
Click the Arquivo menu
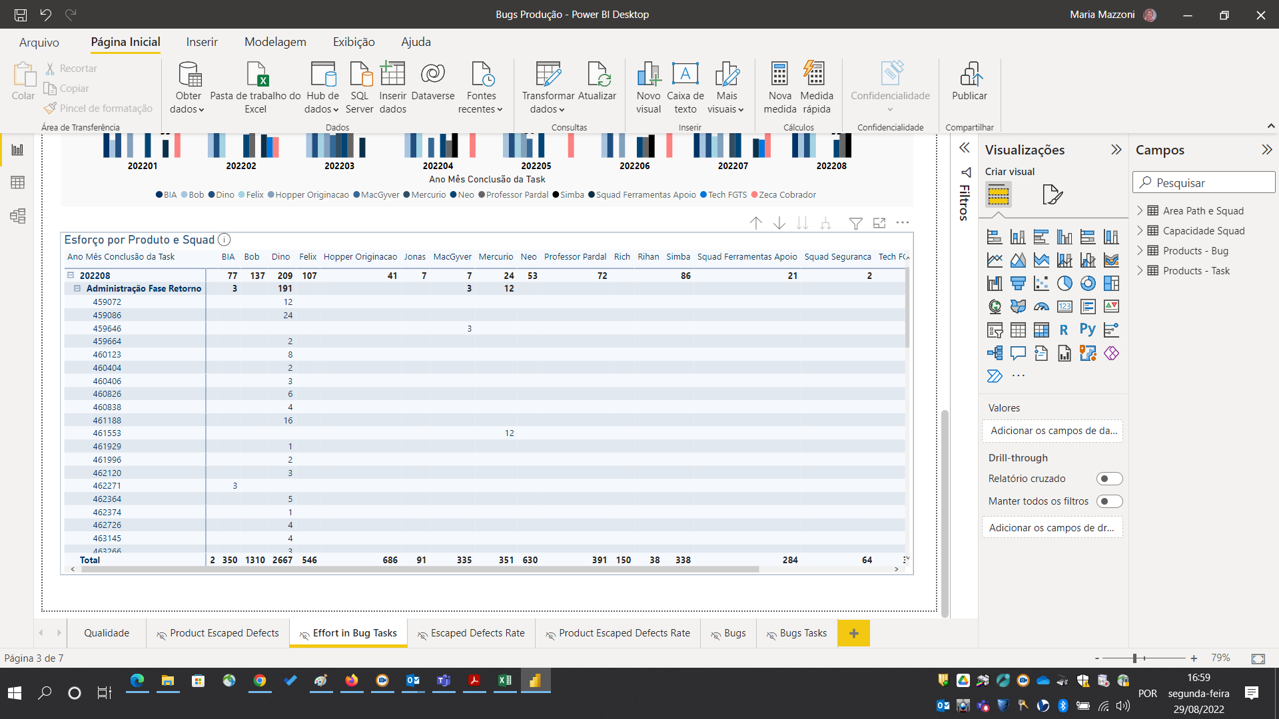(39, 42)
